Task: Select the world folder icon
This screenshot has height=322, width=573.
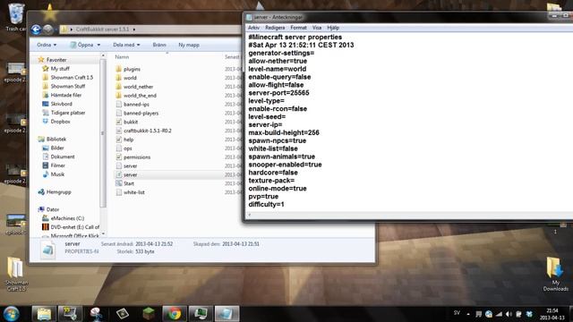Action: coord(119,78)
